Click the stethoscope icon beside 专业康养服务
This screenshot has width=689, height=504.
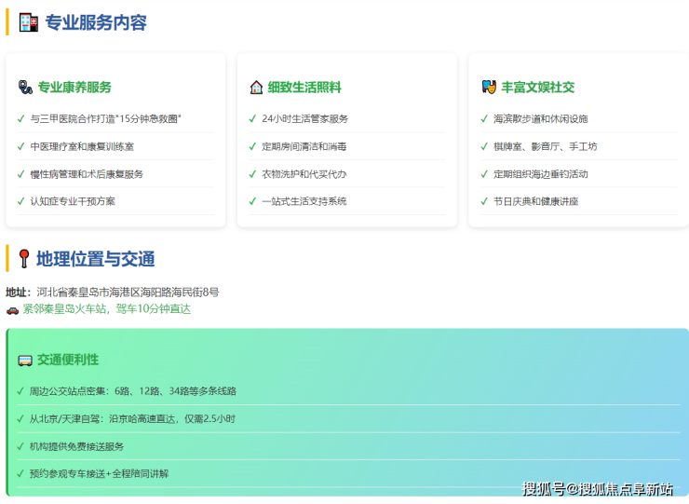point(25,87)
